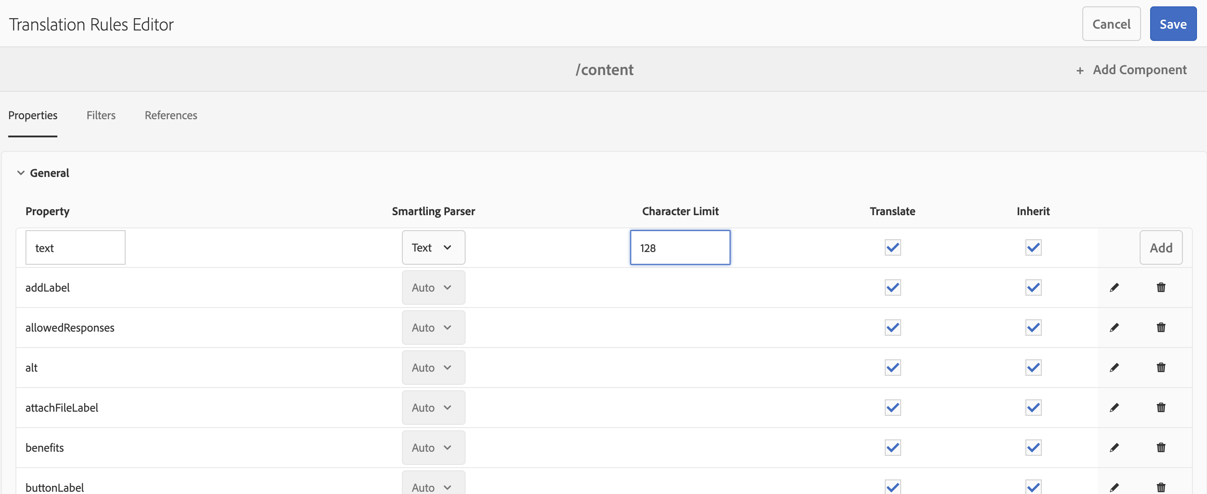The image size is (1207, 494).
Task: Delete the allowedResponses property row
Action: coord(1161,328)
